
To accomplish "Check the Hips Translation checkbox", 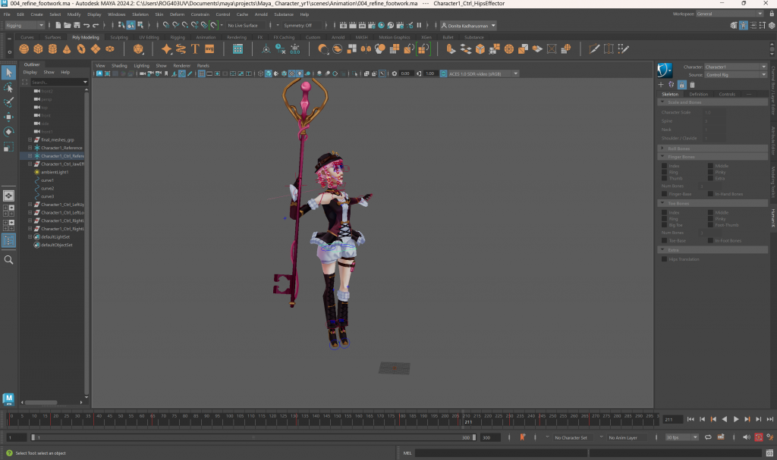I will [x=665, y=259].
